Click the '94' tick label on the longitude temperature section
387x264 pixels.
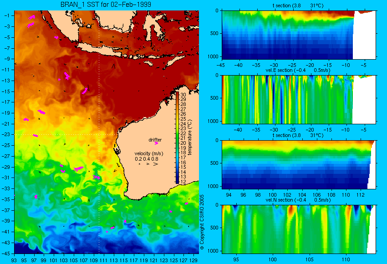[x=229, y=195]
